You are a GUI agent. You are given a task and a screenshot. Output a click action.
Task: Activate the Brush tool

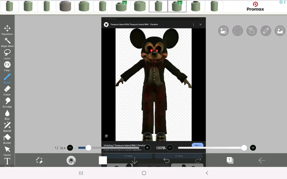coord(7,79)
